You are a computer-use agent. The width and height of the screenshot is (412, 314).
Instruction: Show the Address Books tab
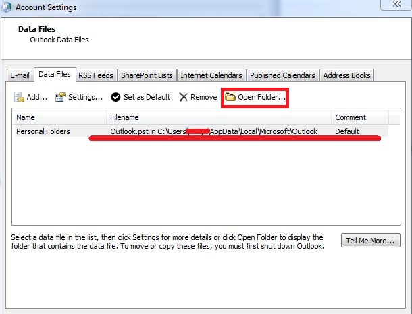pos(346,75)
